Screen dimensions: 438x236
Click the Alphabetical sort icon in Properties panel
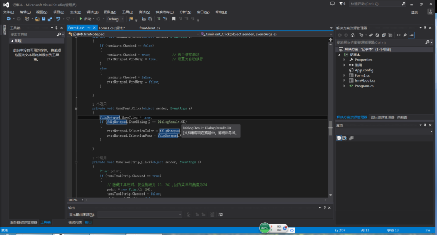[x=344, y=138]
